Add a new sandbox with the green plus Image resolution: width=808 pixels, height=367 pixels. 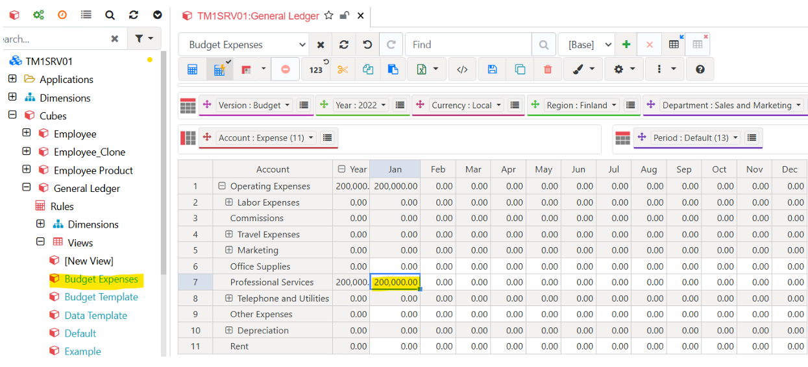point(626,45)
